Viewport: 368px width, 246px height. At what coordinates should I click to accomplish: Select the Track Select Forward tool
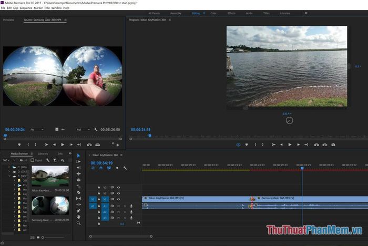pyautogui.click(x=79, y=161)
